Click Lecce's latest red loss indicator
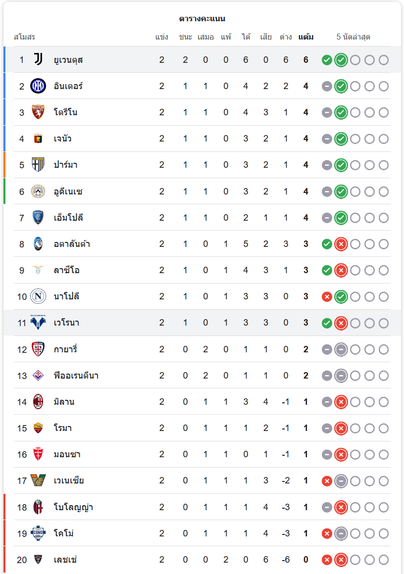The image size is (404, 574). point(341,560)
